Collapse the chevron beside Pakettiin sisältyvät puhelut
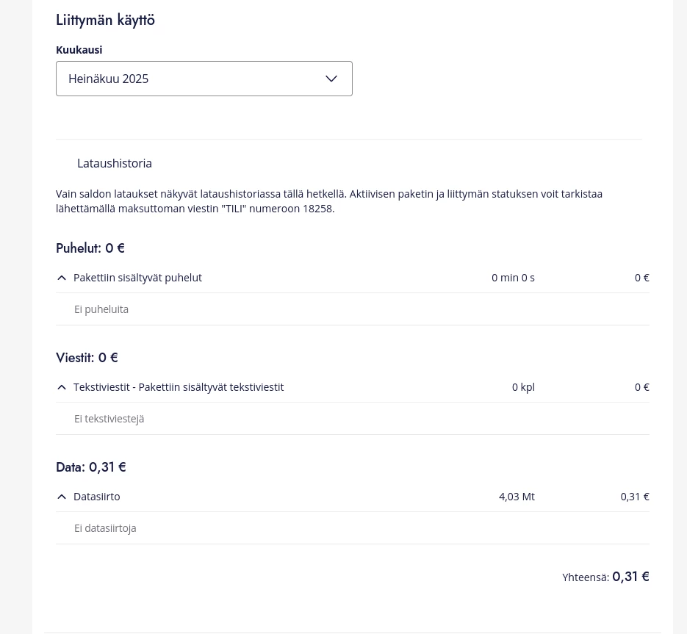Viewport: 687px width, 634px height. click(x=62, y=278)
